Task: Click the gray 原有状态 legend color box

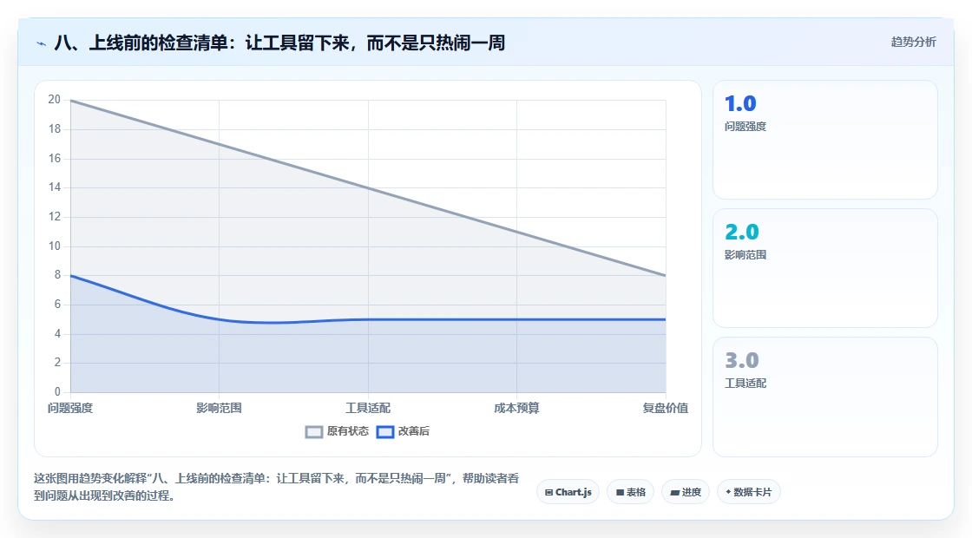Action: tap(314, 432)
